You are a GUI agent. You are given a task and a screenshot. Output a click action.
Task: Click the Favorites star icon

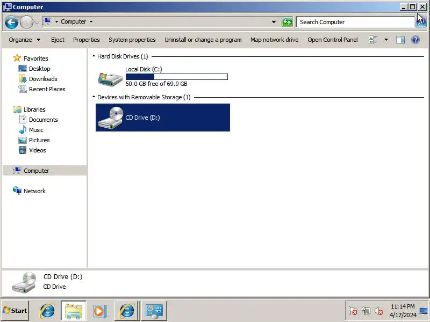pos(17,58)
